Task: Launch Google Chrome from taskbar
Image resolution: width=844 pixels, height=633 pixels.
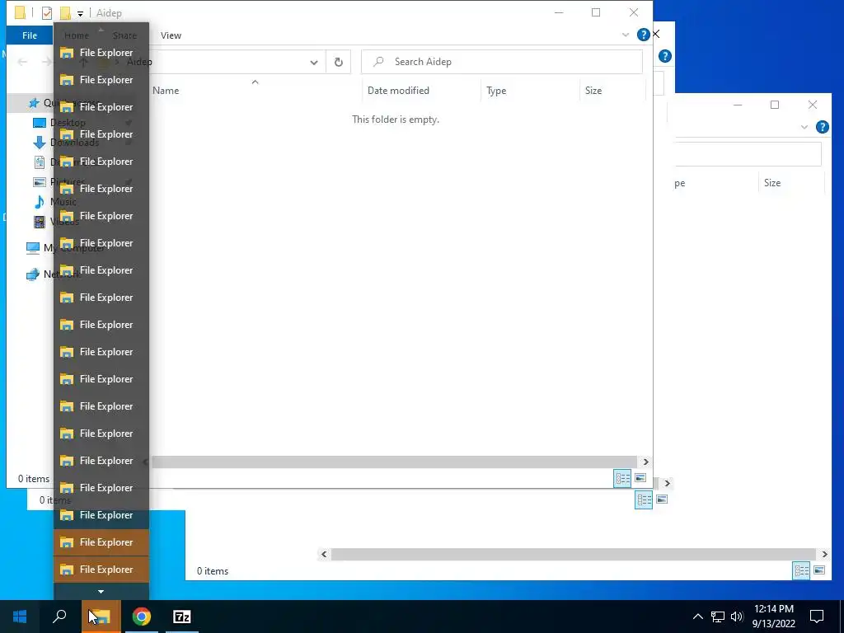Action: (x=142, y=617)
